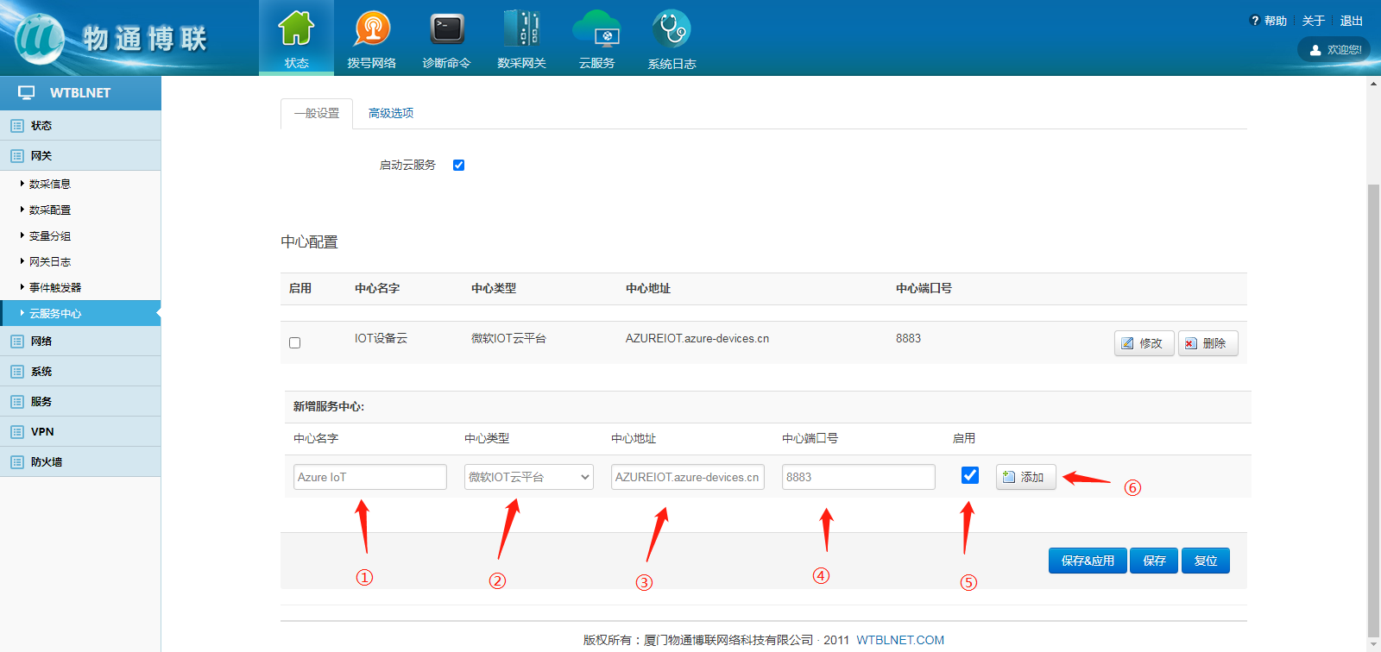Toggle the 启动云服务 checkbox
1381x652 pixels.
coord(458,166)
